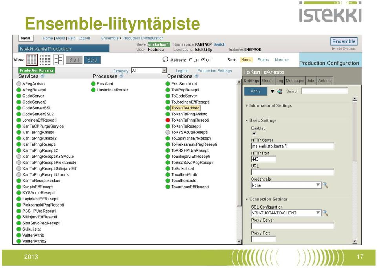
Task: Click green status dot of CodeServer
Action: (19, 96)
